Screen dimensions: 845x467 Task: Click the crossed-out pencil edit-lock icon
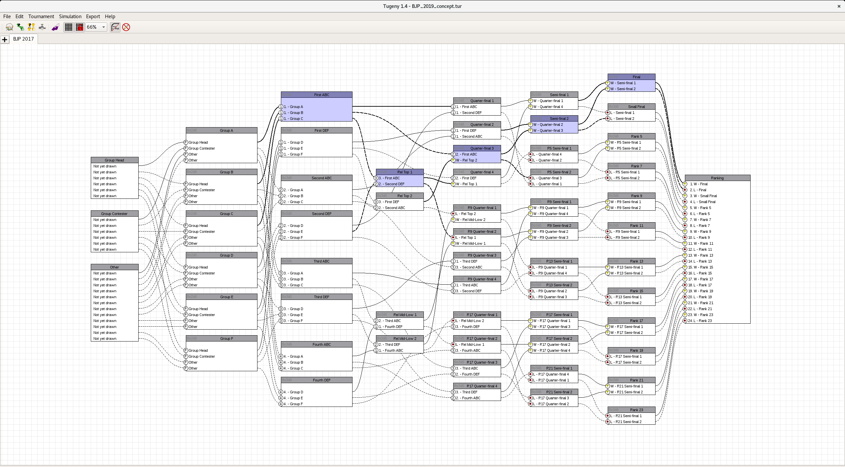(x=126, y=27)
